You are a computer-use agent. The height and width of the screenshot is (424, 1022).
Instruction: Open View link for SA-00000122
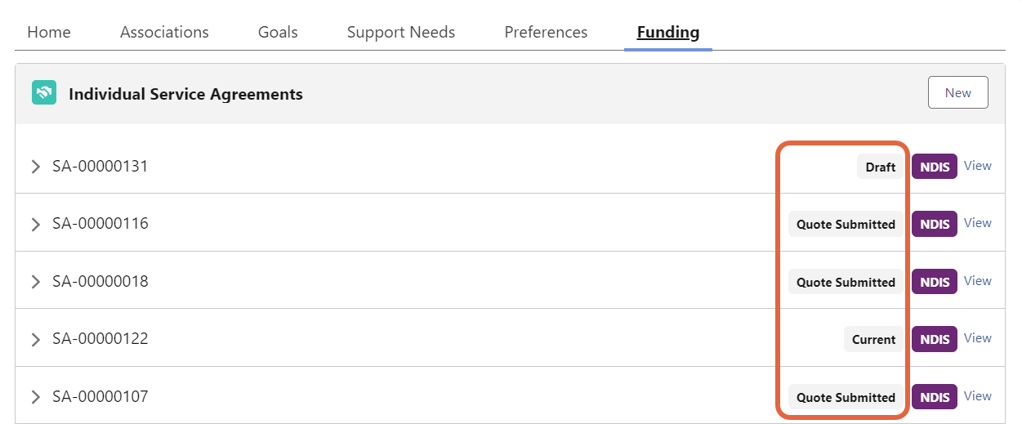point(977,338)
